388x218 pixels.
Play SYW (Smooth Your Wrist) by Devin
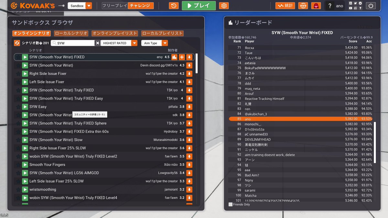pos(25,65)
